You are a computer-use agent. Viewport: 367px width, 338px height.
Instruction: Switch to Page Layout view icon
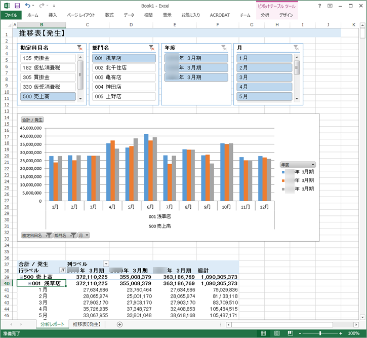click(277, 333)
